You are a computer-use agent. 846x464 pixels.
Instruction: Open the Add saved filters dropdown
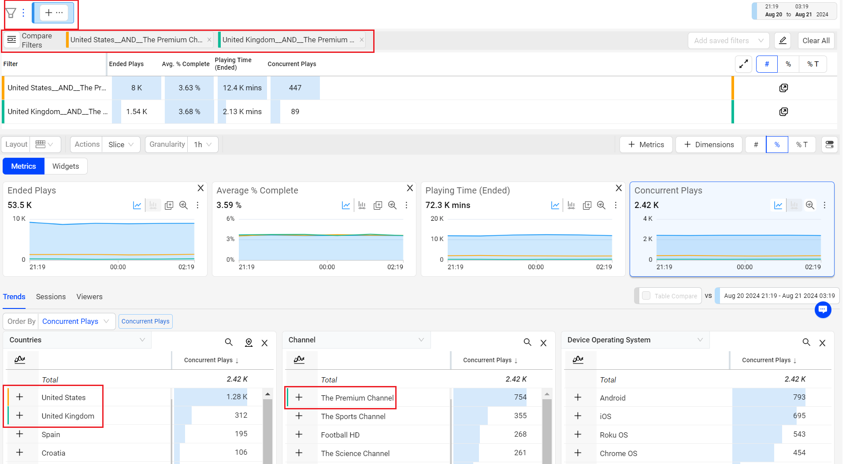tap(728, 41)
